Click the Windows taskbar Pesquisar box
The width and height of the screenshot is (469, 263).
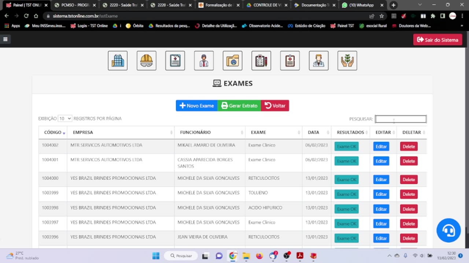coord(181,256)
